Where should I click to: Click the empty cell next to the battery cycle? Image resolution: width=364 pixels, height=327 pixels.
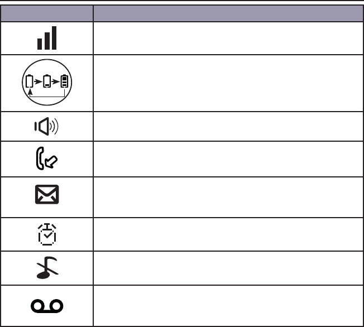[x=228, y=83]
